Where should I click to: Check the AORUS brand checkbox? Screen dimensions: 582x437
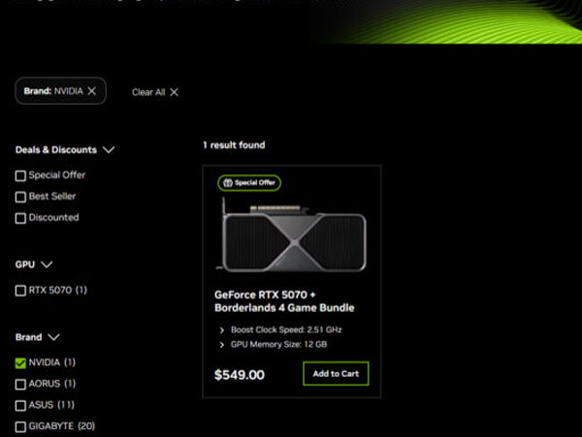[x=20, y=384]
